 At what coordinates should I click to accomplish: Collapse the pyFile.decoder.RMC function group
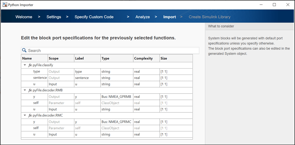pyautogui.click(x=25, y=115)
